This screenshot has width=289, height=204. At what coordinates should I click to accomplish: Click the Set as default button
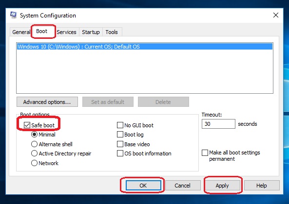point(108,102)
